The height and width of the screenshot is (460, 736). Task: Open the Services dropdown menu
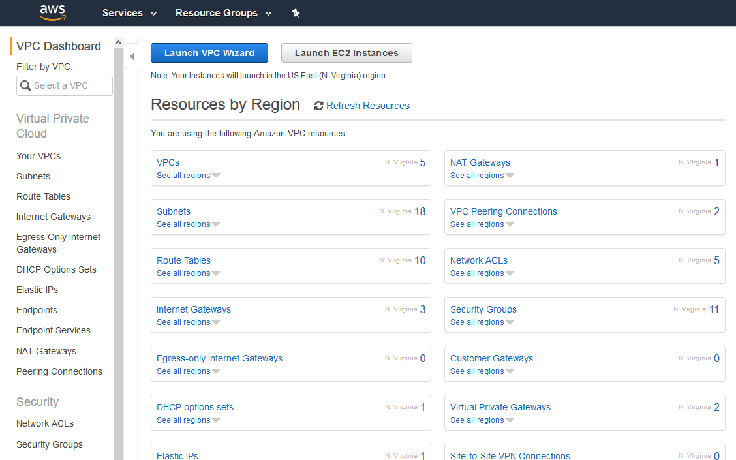130,13
